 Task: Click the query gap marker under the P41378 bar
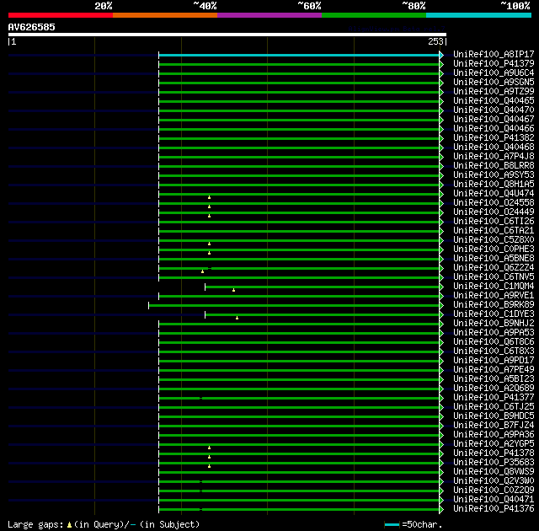coord(209,457)
